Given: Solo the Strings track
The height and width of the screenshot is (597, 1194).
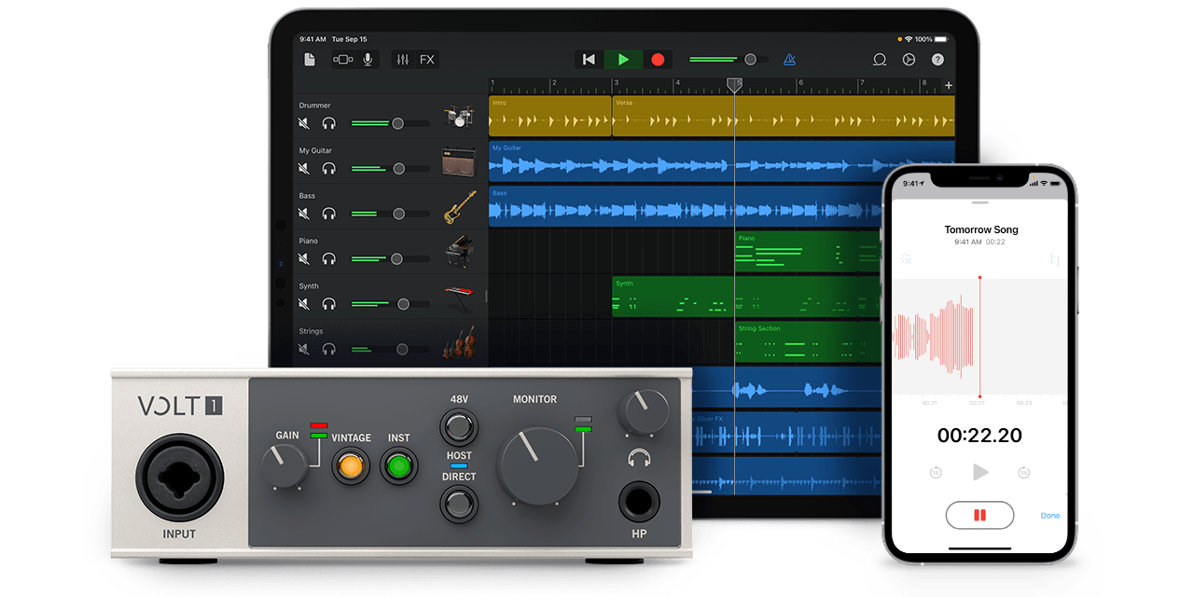Looking at the screenshot, I should (328, 349).
